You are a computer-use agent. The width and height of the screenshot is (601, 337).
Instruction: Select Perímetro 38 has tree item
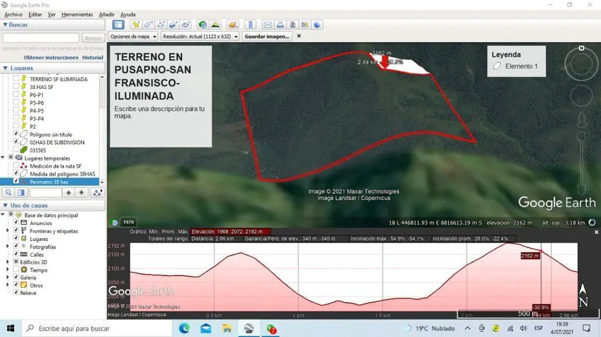[49, 182]
